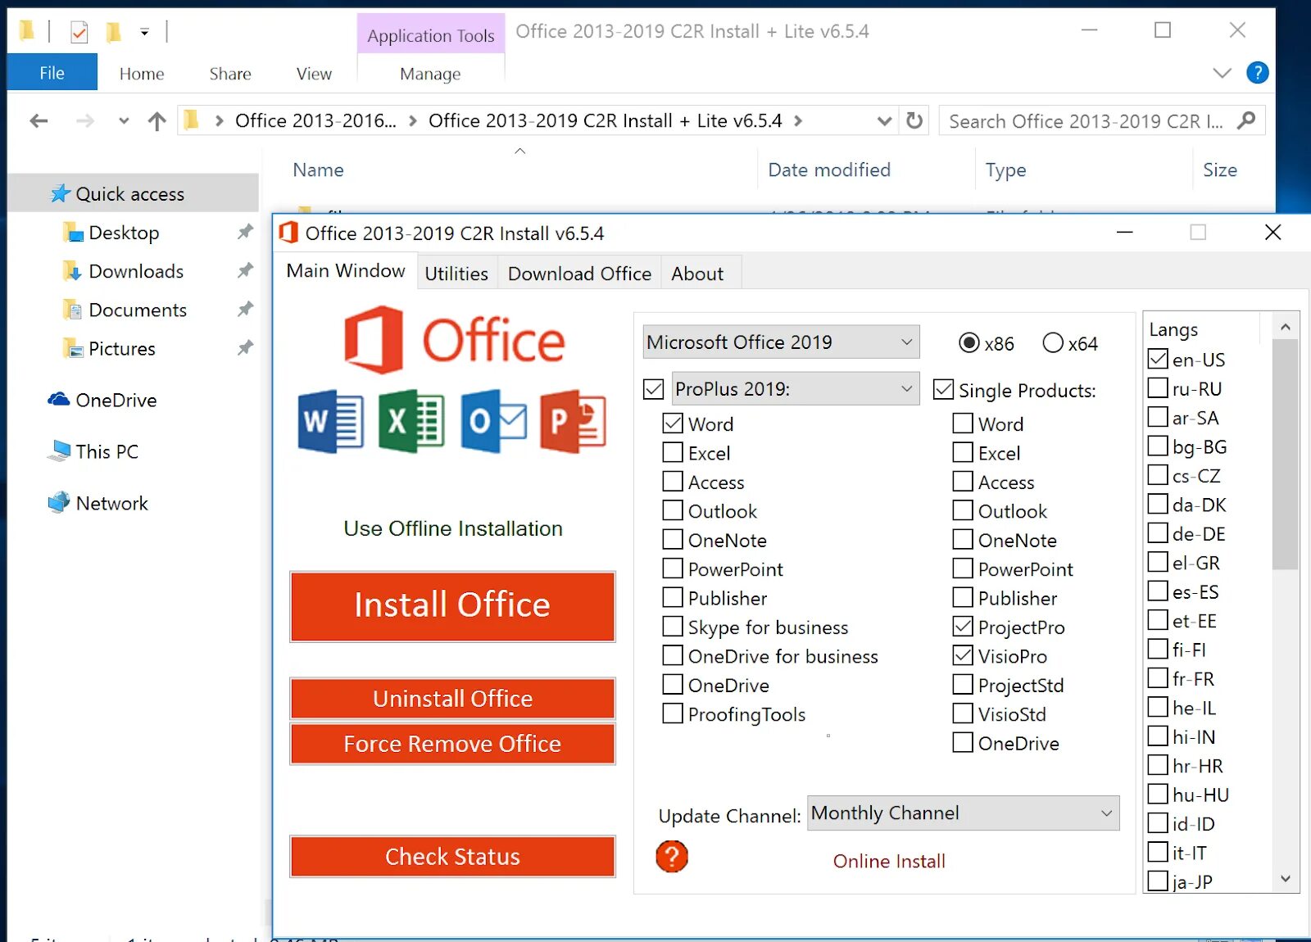The width and height of the screenshot is (1311, 942).
Task: Select the x64 architecture option
Action: pyautogui.click(x=1053, y=342)
